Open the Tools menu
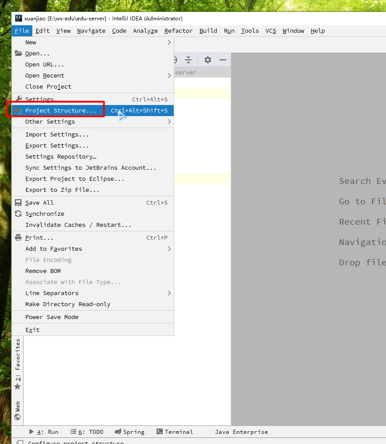Image resolution: width=386 pixels, height=444 pixels. [250, 31]
